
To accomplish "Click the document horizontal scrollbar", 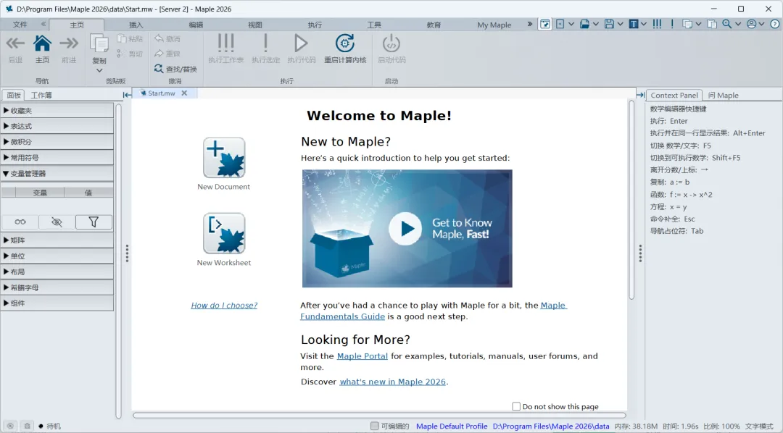I will 379,415.
